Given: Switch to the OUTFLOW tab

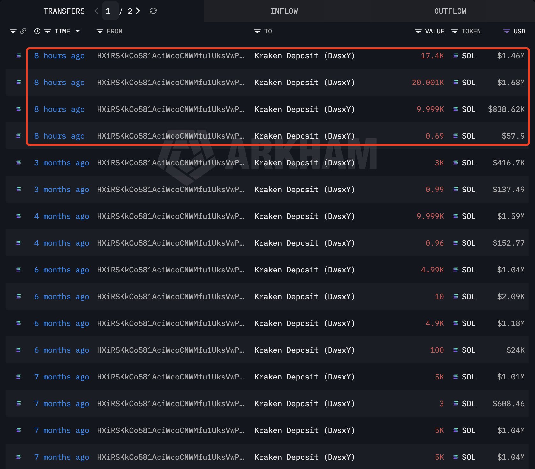Looking at the screenshot, I should (x=450, y=11).
